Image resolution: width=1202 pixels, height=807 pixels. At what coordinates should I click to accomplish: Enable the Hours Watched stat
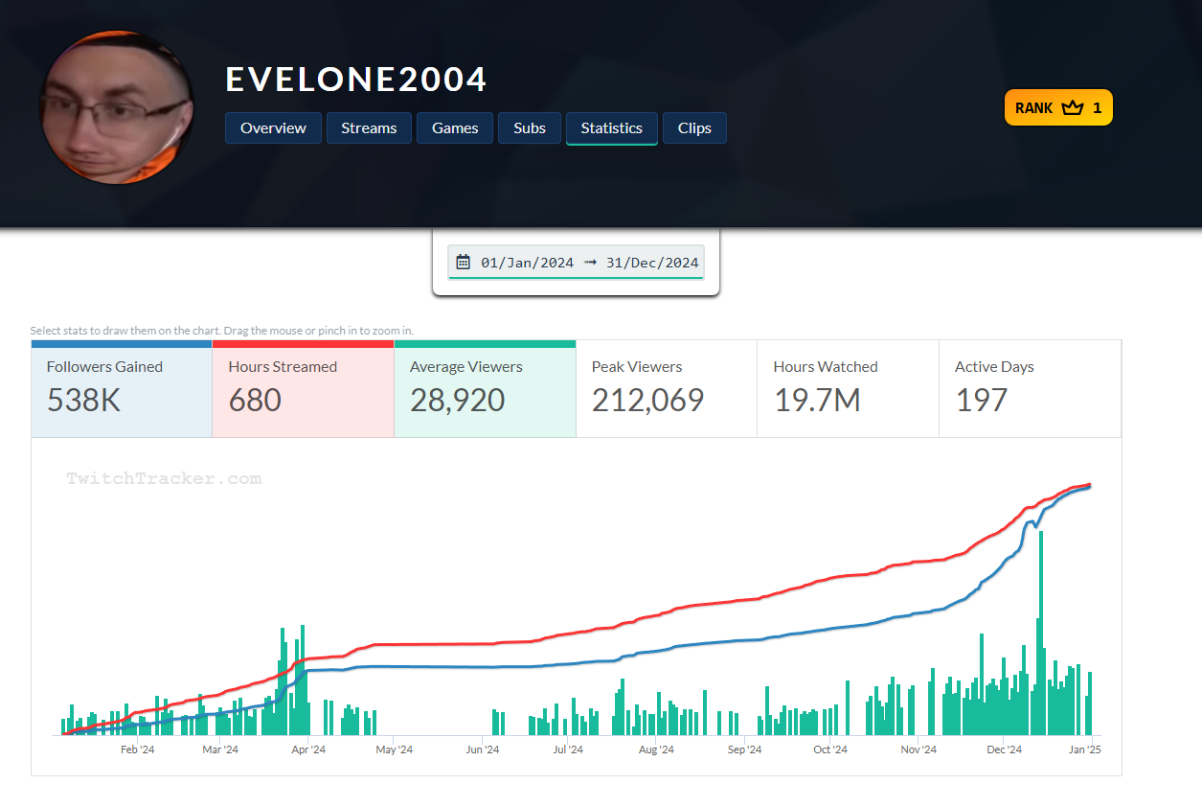[x=848, y=389]
